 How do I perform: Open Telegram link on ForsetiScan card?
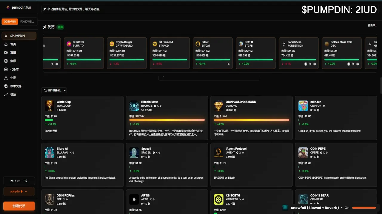[x=306, y=64]
